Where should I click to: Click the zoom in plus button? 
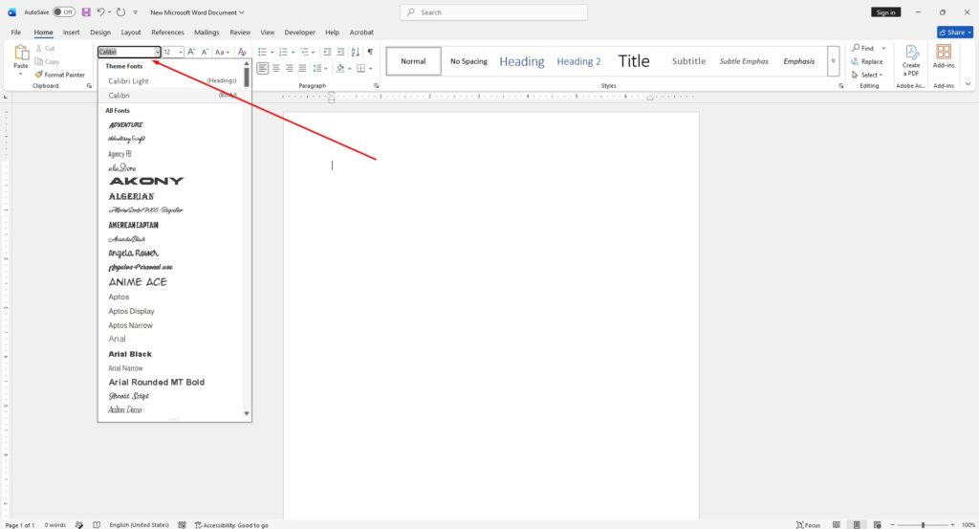tap(953, 525)
